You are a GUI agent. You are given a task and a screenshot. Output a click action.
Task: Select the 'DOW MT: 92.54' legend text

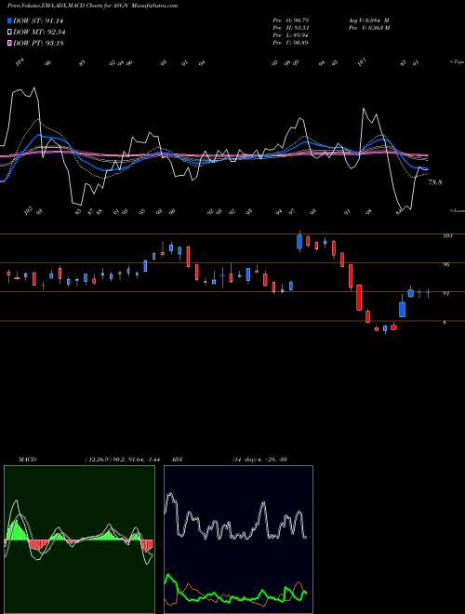tap(39, 32)
